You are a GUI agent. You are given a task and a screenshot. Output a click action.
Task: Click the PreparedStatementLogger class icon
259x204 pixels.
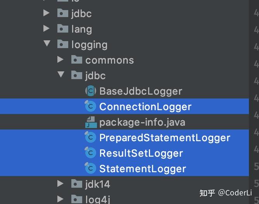[90, 138]
